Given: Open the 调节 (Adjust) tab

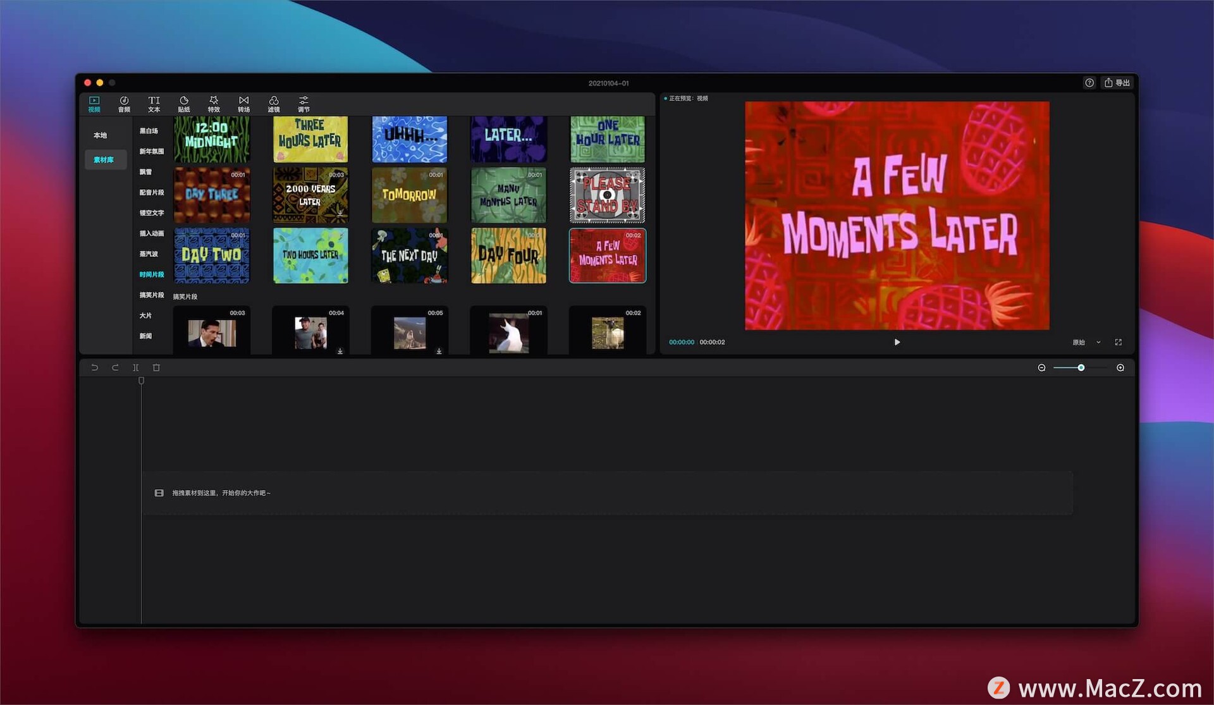Looking at the screenshot, I should coord(303,104).
